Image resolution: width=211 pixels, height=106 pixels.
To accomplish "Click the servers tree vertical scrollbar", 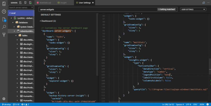I will (x=34, y=19).
